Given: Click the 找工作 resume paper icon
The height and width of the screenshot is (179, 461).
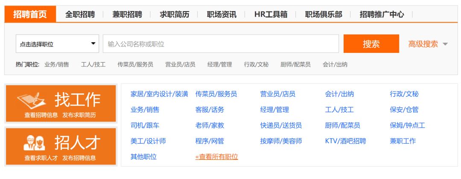Looking at the screenshot, I should click(x=32, y=100).
